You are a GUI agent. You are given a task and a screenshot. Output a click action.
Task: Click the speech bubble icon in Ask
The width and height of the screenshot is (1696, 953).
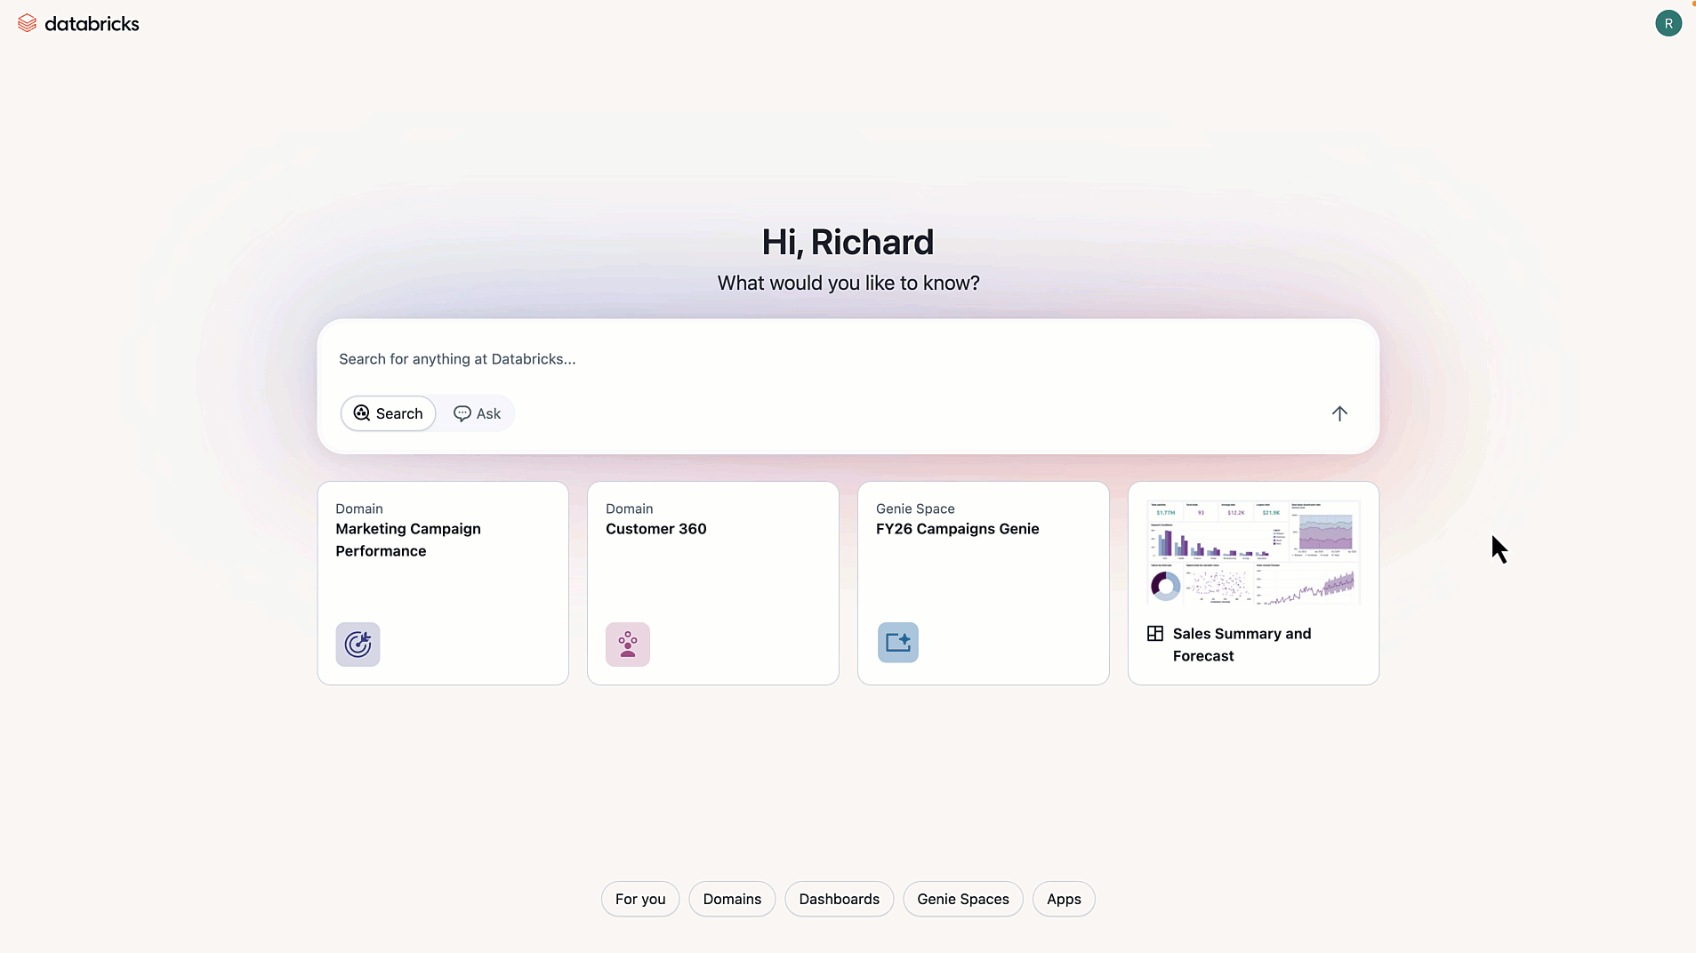pyautogui.click(x=462, y=413)
